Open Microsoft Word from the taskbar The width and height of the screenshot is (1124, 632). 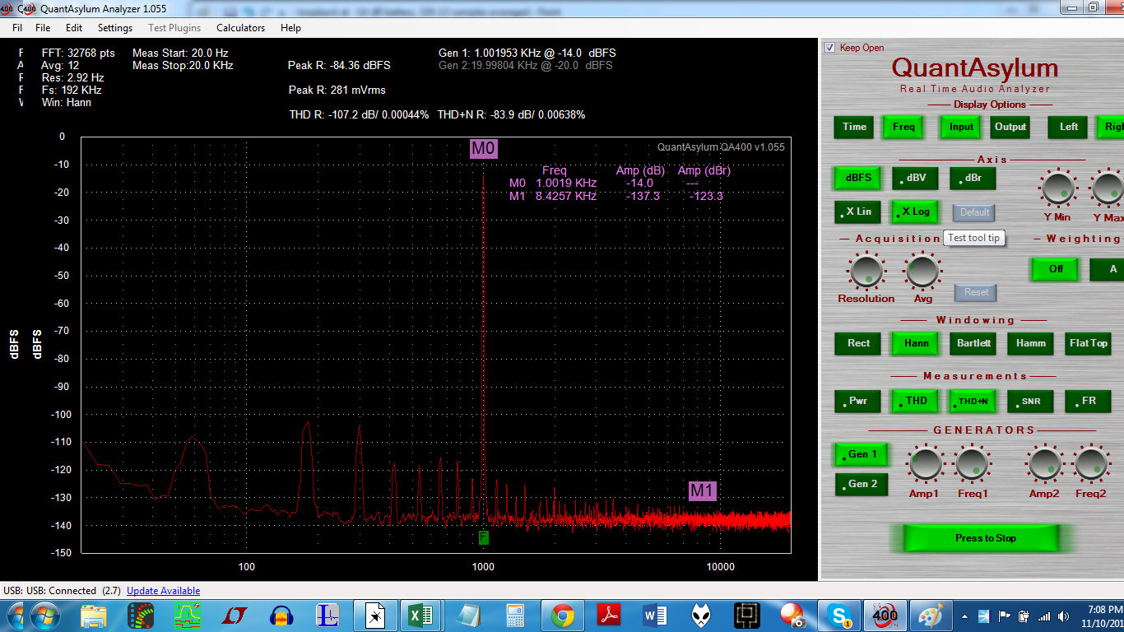656,615
